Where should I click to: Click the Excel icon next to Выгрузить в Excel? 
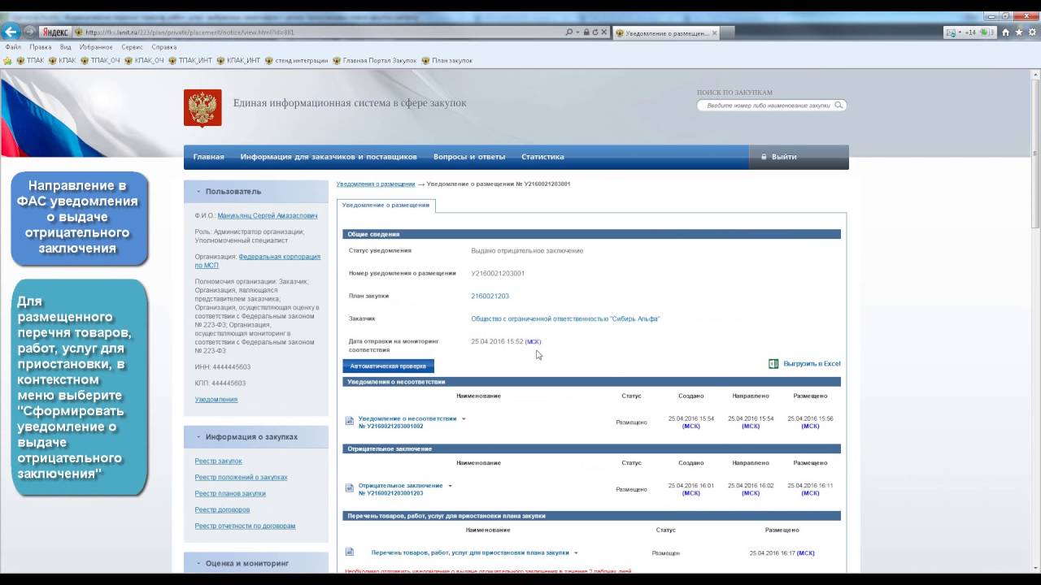coord(773,364)
